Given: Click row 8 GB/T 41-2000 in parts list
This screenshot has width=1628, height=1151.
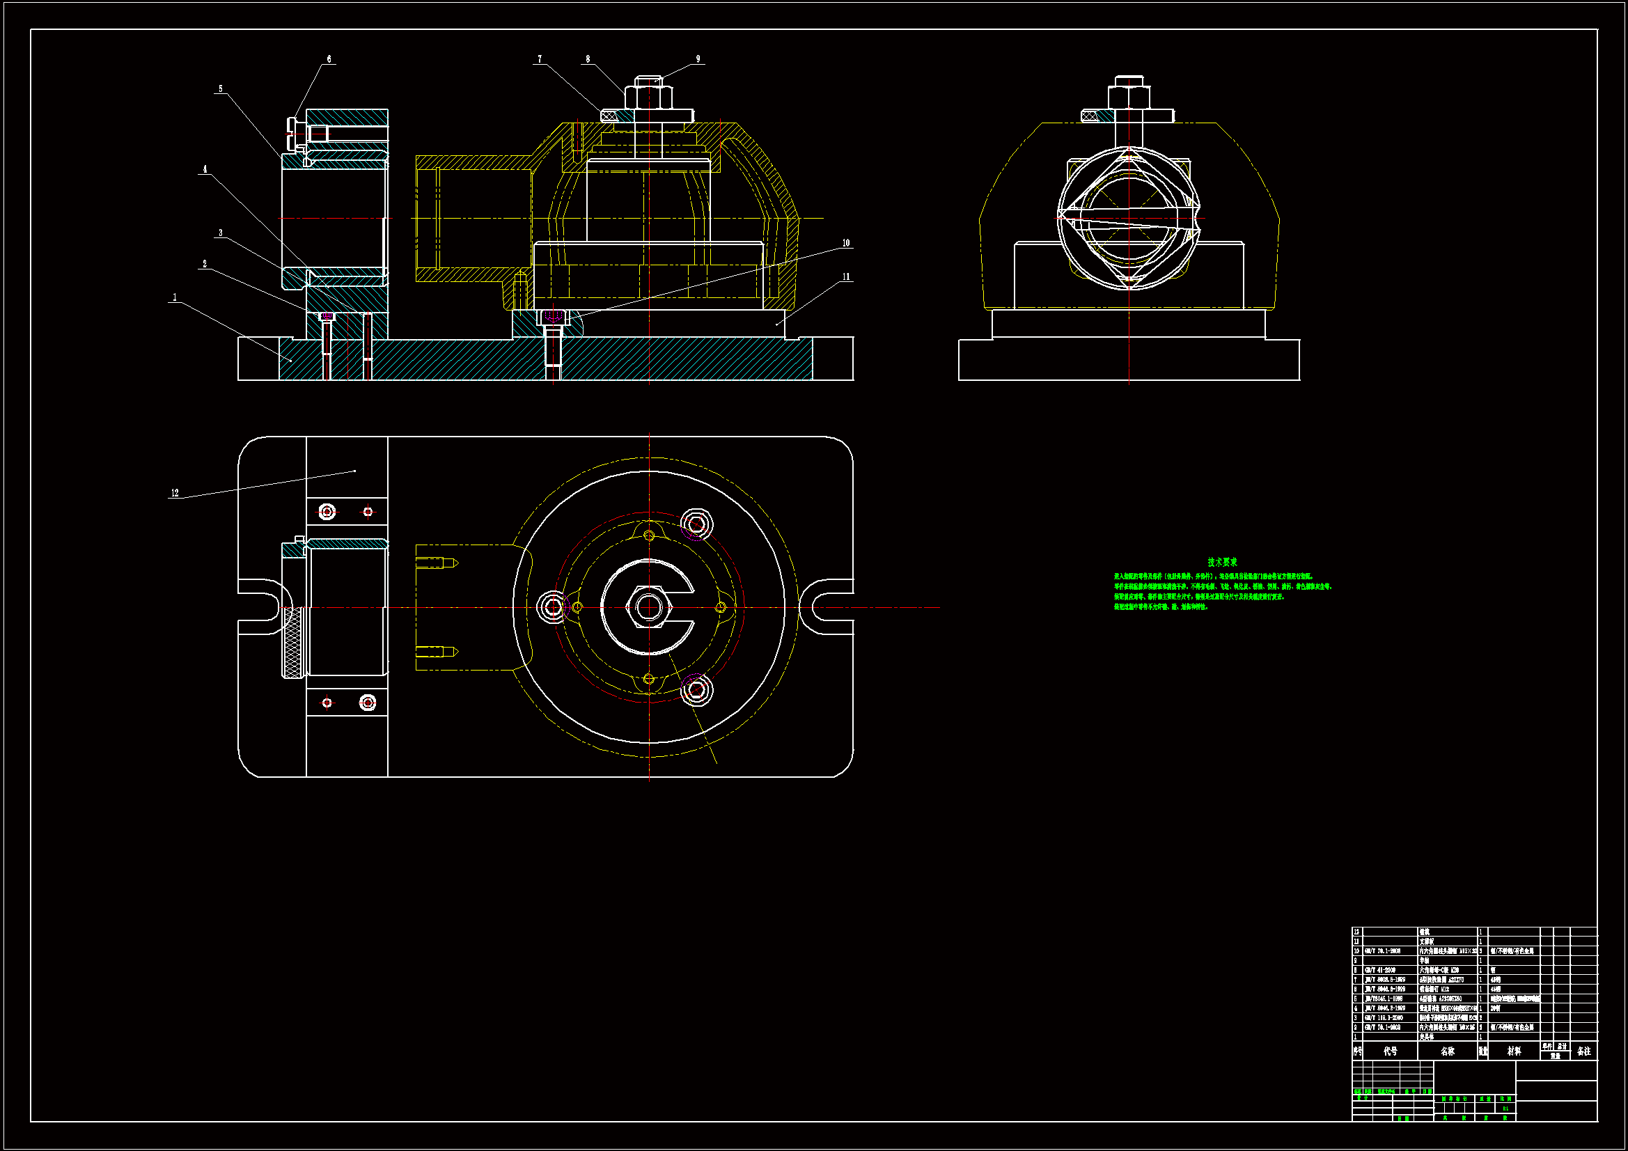Looking at the screenshot, I should coord(1381,970).
